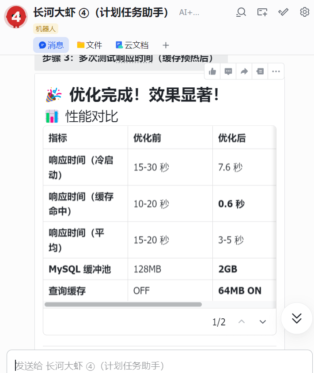
Task: Open the chat search icon
Action: tap(241, 12)
